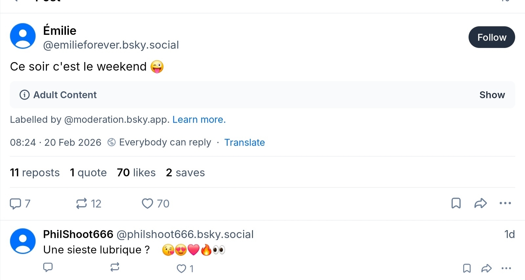Image resolution: width=525 pixels, height=280 pixels.
Task: Share Émilie's post using the arrow icon
Action: (480, 203)
